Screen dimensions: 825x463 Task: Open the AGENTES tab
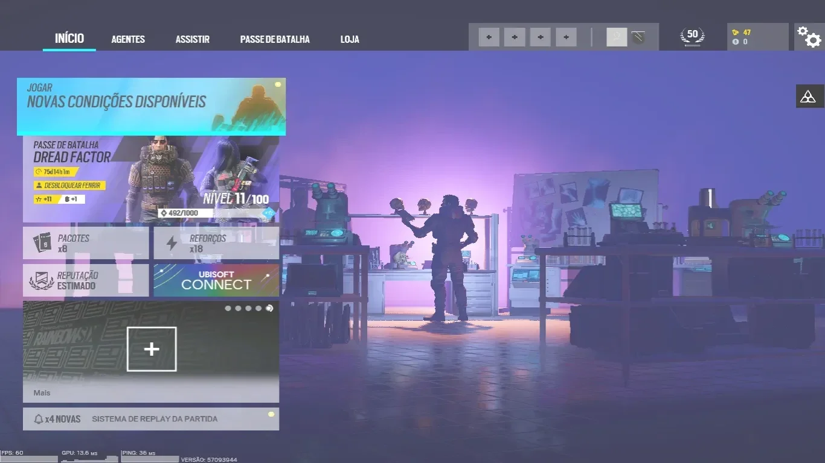click(128, 39)
